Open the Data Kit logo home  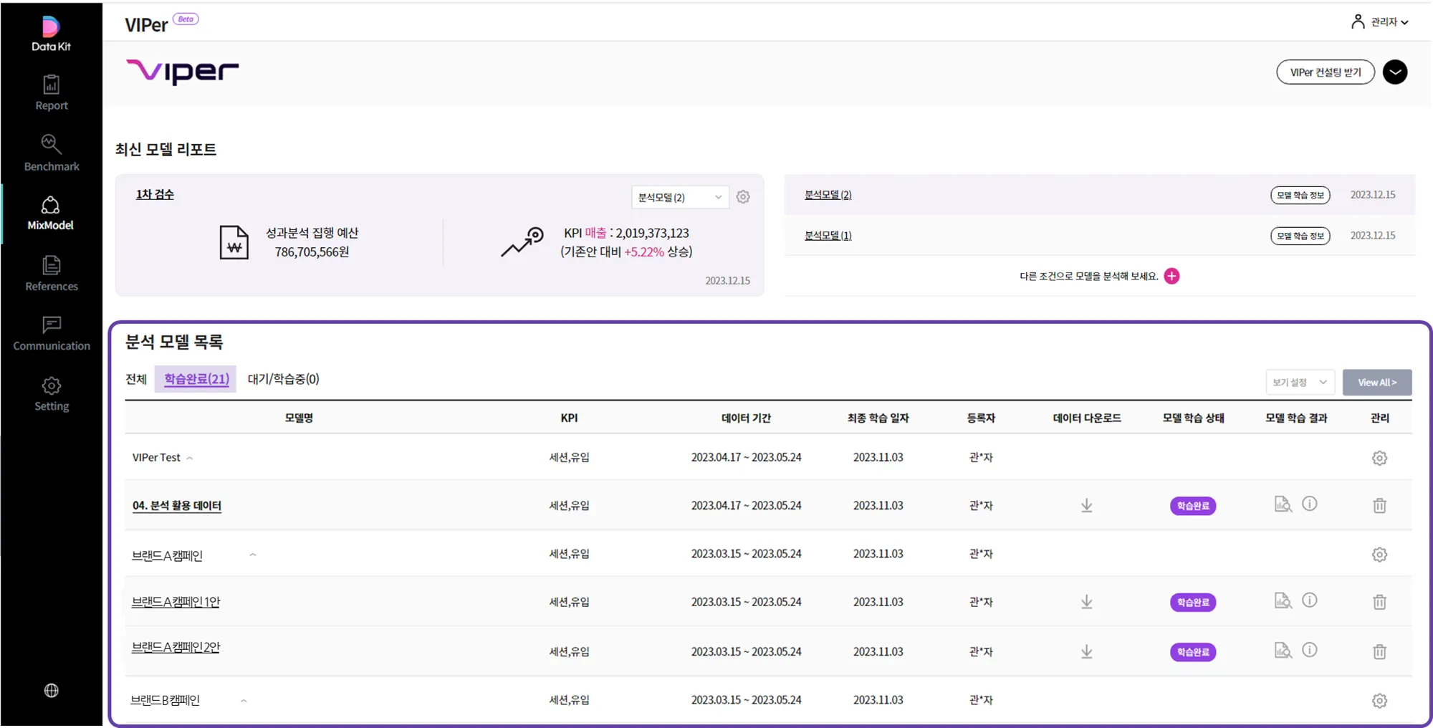pos(51,34)
